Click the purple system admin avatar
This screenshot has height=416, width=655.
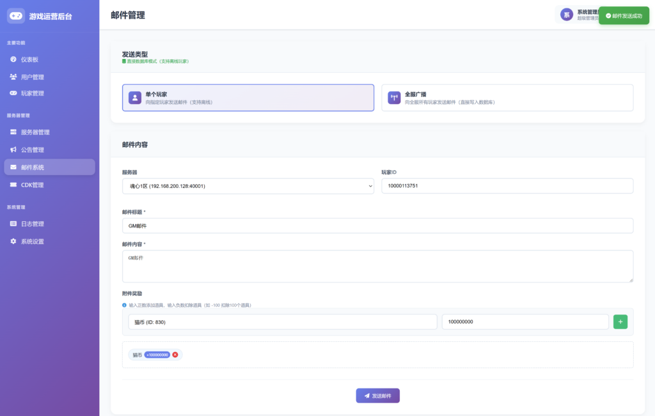pyautogui.click(x=566, y=15)
